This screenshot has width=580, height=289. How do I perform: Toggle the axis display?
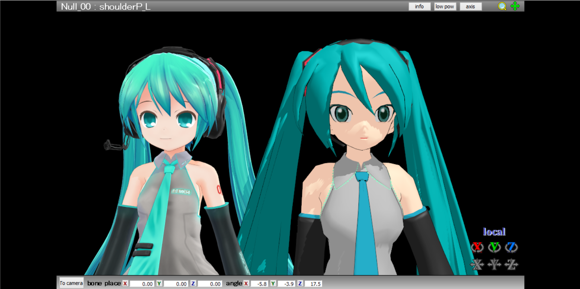pyautogui.click(x=470, y=6)
